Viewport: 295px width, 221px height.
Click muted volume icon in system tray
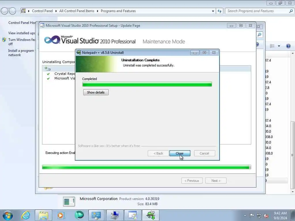coord(266,216)
